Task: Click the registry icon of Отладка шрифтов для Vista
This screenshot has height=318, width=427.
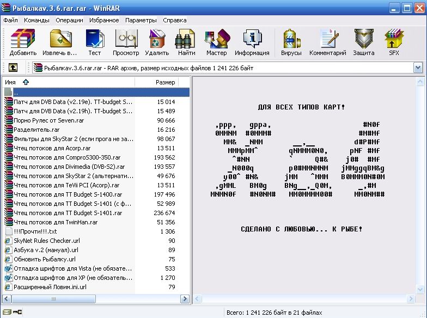Action: (x=9, y=268)
